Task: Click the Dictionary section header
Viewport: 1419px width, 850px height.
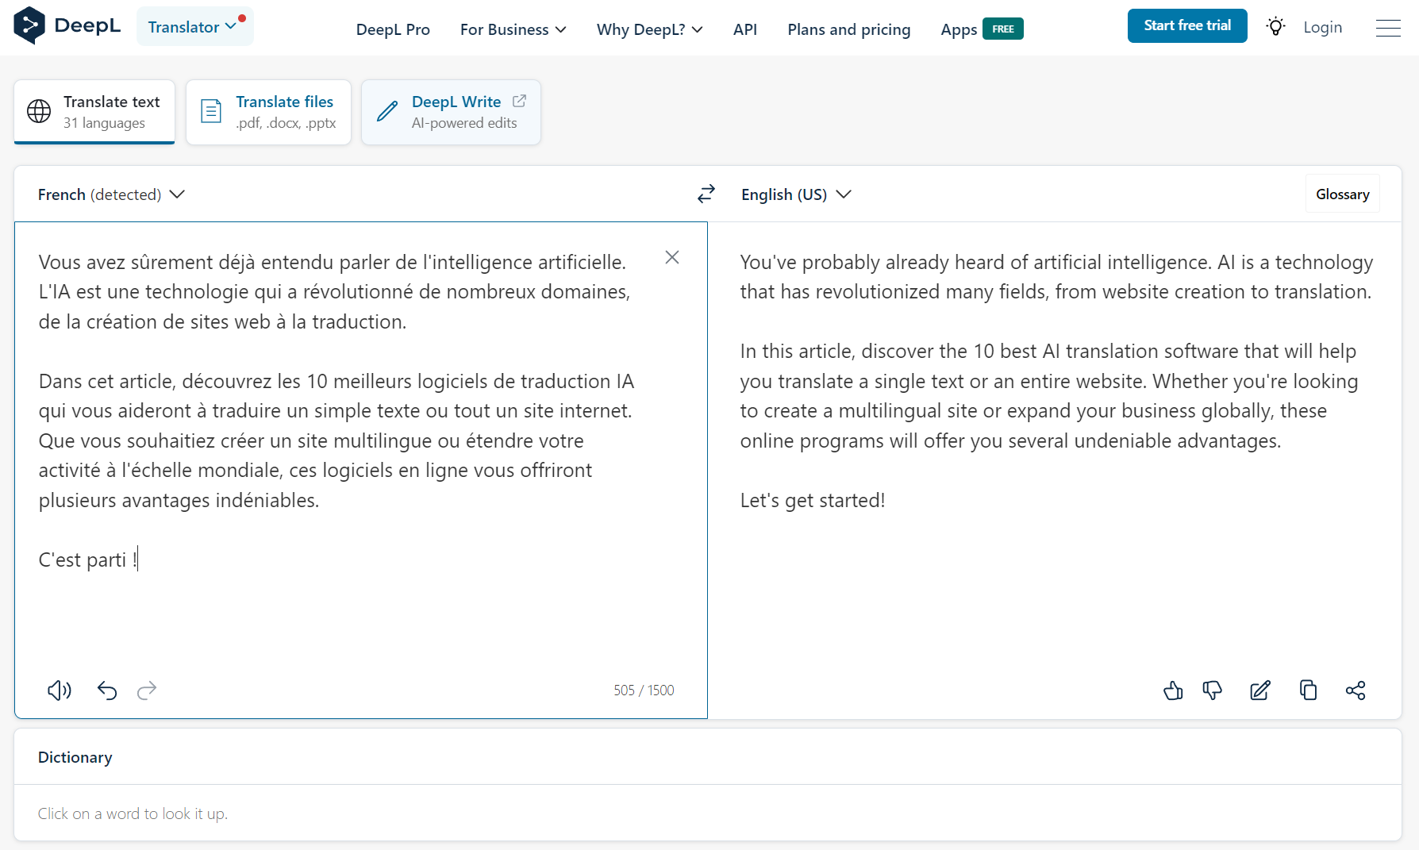Action: [x=75, y=757]
